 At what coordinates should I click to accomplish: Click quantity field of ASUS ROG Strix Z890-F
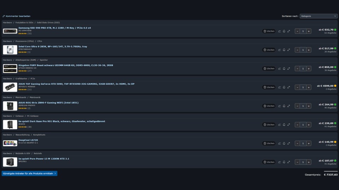click(303, 106)
